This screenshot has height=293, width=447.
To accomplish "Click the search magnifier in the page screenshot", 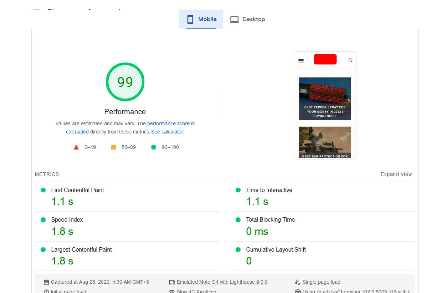I will click(350, 60).
